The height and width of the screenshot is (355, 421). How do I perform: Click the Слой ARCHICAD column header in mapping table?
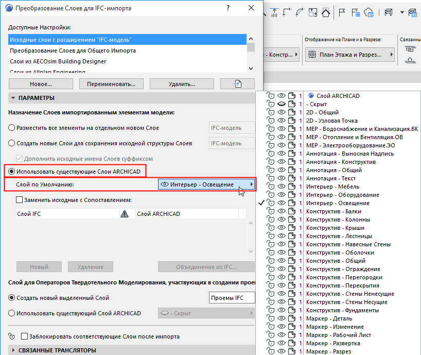coord(187,214)
